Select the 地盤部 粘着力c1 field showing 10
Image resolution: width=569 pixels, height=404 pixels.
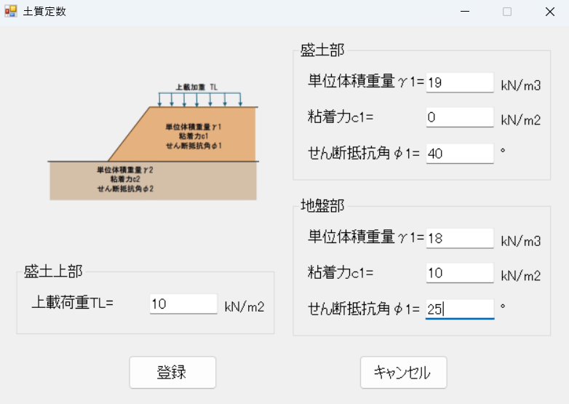460,273
